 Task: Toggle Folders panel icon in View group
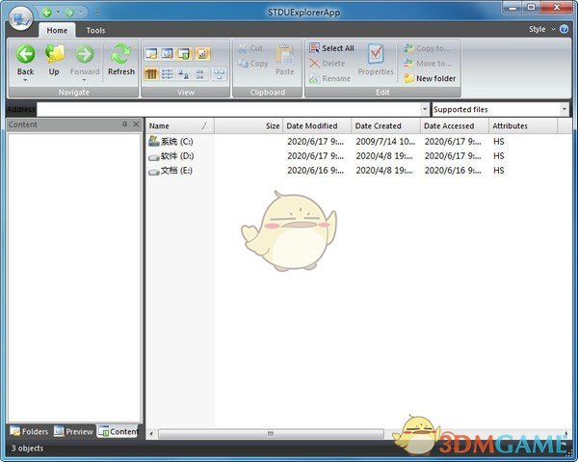pos(151,54)
